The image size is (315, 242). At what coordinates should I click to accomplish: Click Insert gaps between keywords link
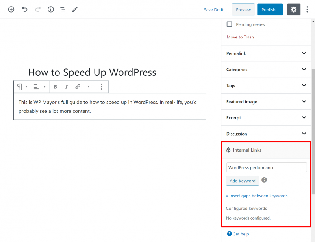click(x=257, y=196)
